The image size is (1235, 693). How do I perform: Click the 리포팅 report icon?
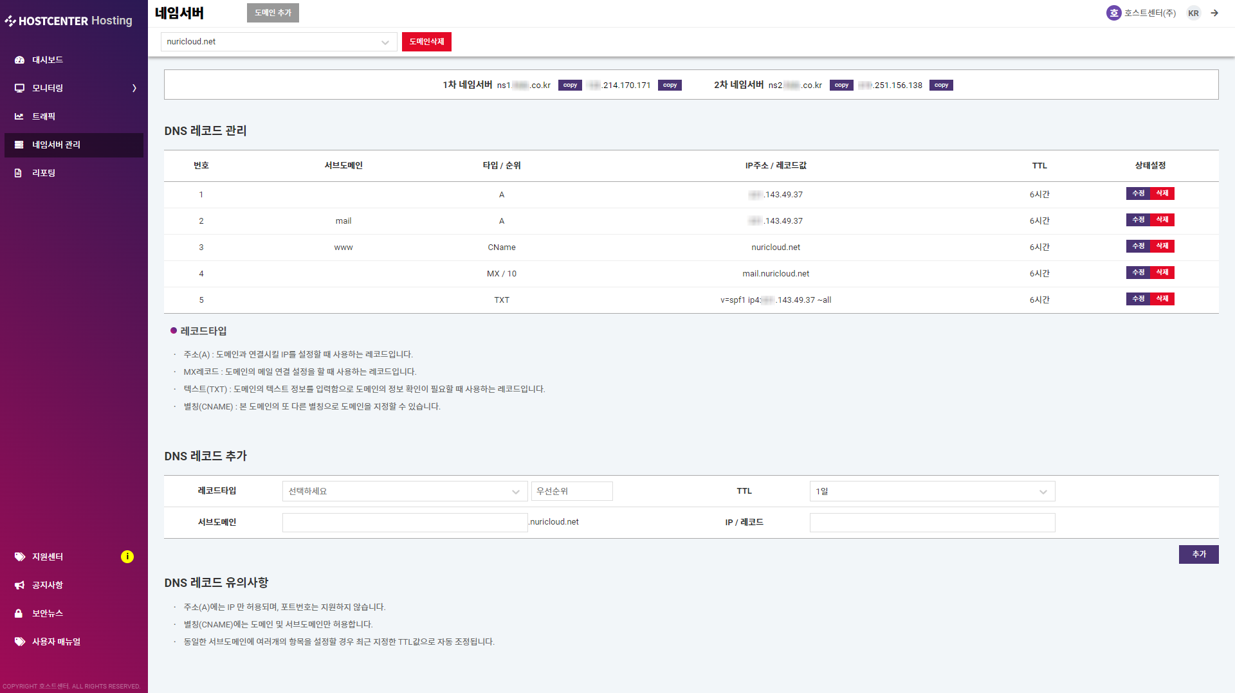18,173
